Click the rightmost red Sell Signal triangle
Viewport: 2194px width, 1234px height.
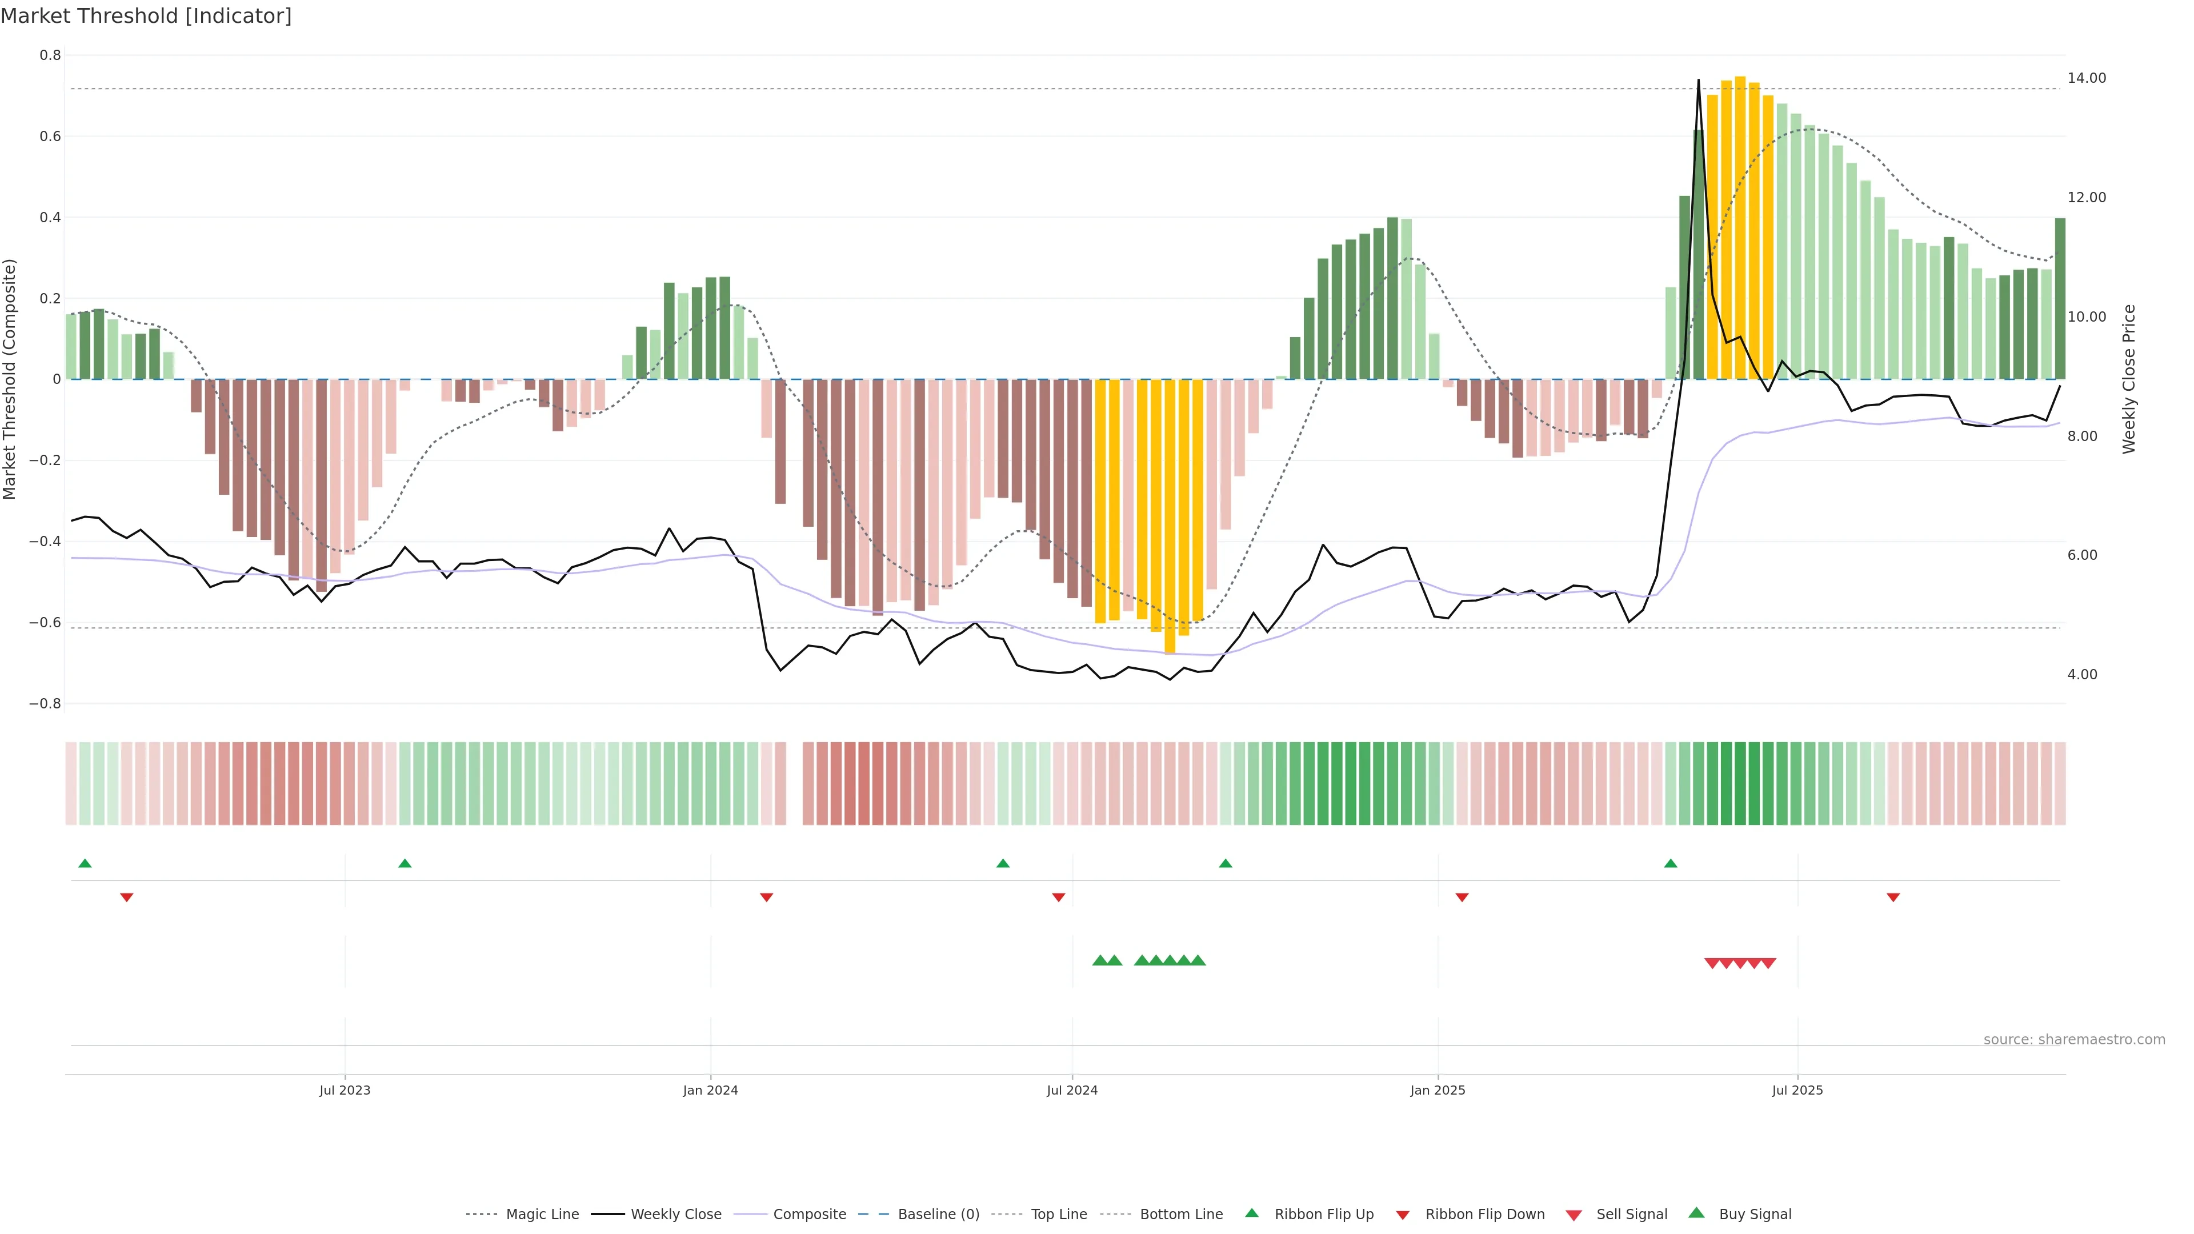click(1768, 963)
